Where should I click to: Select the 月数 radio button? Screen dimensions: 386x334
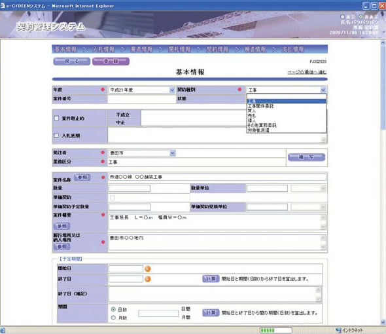point(113,318)
